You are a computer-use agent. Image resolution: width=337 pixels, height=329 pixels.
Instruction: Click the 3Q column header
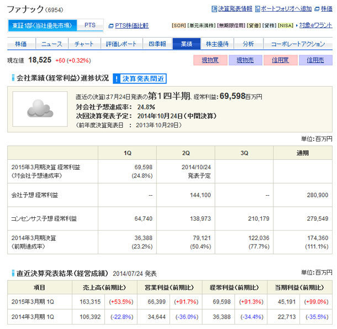coord(244,153)
